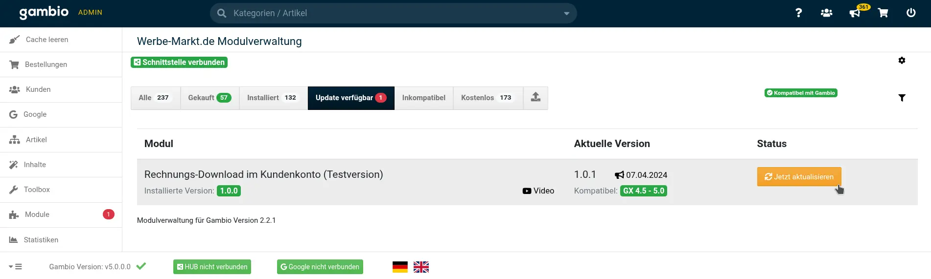Click the Google G icon in sidebar

(x=13, y=114)
